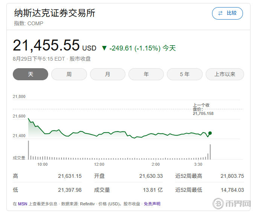Click the green down-triangle change indicator

pos(104,48)
